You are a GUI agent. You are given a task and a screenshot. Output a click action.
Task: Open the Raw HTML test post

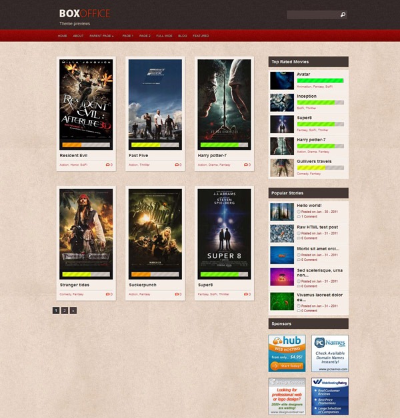coord(317,227)
